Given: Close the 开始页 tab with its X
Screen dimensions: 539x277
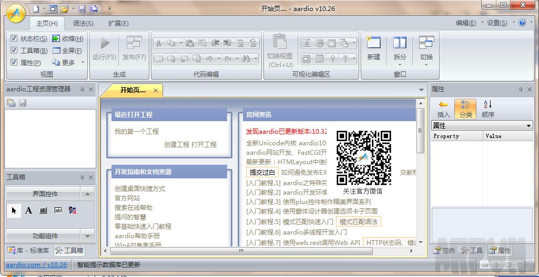Looking at the screenshot, I should point(155,91).
